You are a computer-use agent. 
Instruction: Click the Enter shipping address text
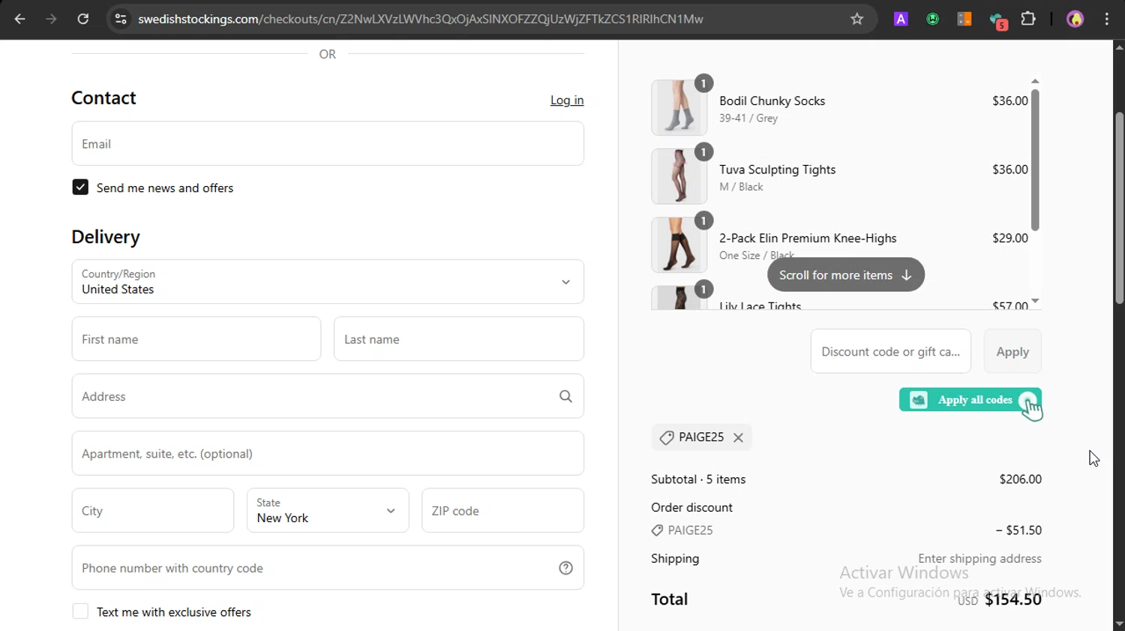click(979, 558)
